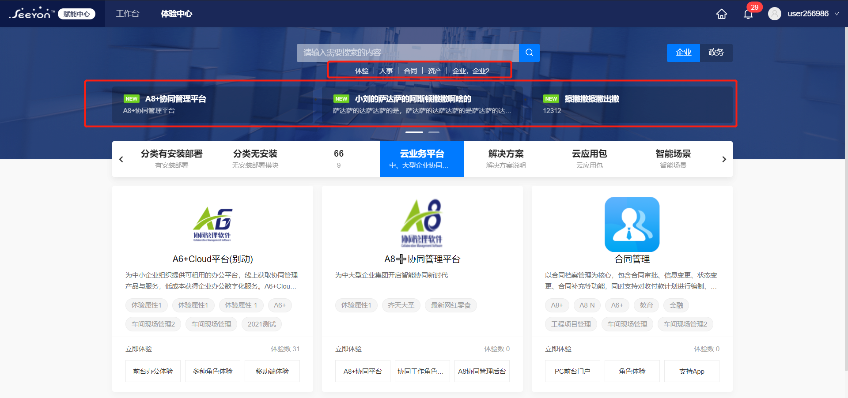Click the A8+ tag in 合同管理 card
The image size is (848, 398).
pyautogui.click(x=557, y=305)
